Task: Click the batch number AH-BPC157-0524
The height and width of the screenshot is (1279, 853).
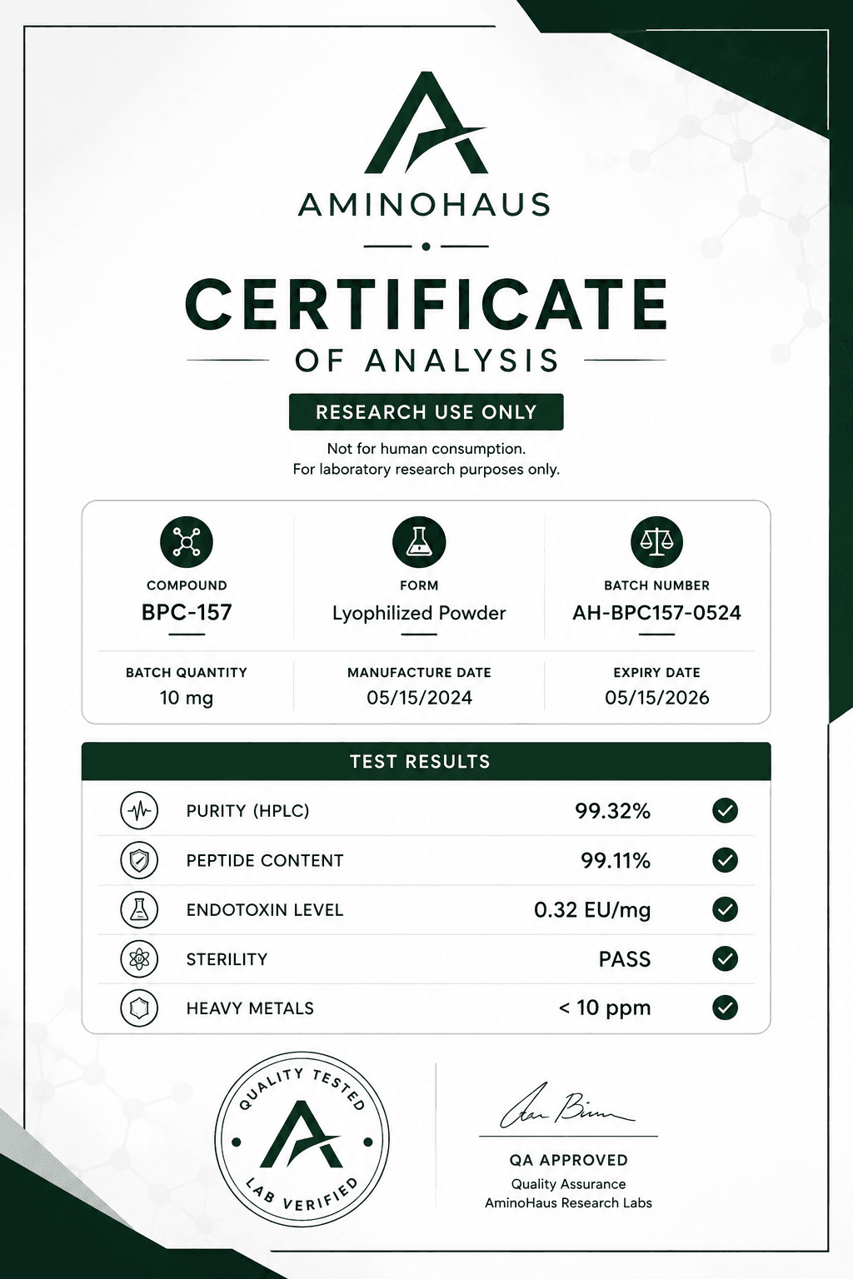Action: (656, 613)
